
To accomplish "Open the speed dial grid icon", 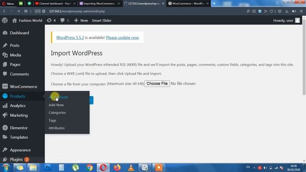I will tap(26, 11).
